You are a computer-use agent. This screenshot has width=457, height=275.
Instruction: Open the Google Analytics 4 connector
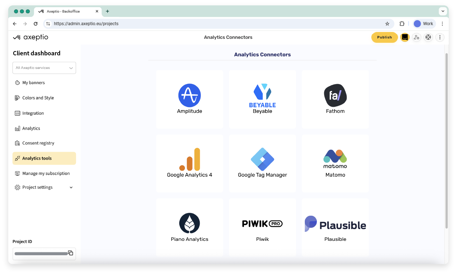(x=190, y=163)
